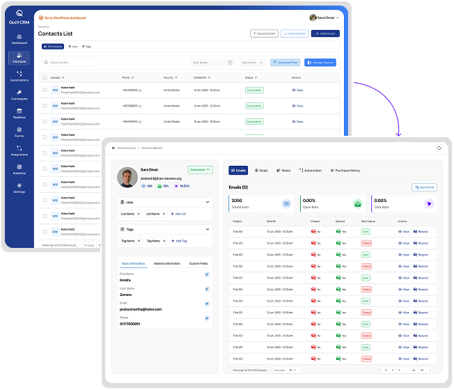Remove the first List Name chip

click(139, 214)
